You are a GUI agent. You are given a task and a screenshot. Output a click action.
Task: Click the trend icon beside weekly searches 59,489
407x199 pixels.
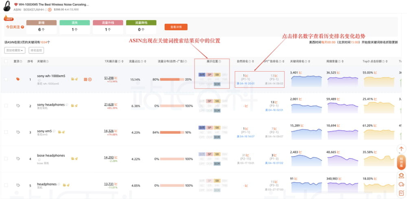click(339, 99)
